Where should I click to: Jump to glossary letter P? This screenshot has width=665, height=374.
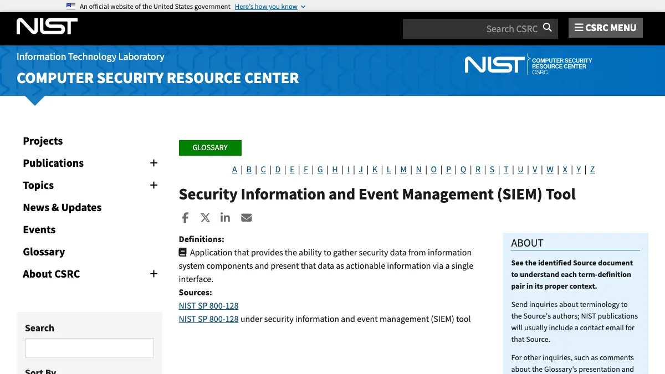[x=448, y=170]
